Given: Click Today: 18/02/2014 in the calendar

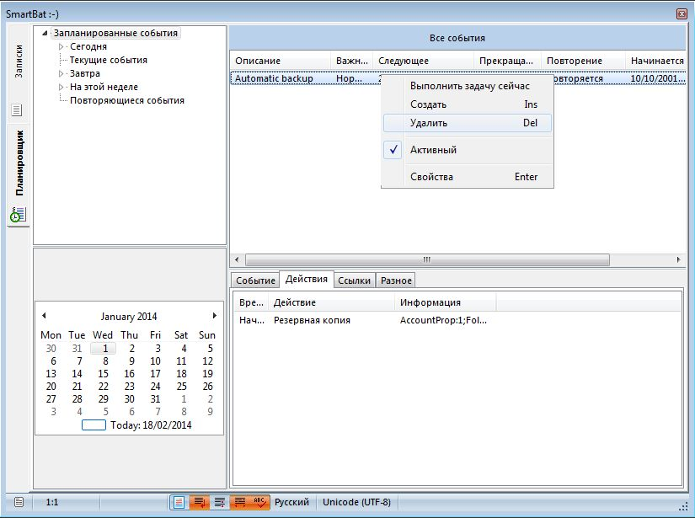Looking at the screenshot, I should [136, 425].
